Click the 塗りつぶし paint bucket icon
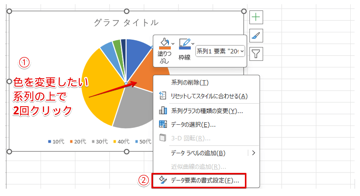This screenshot has width=360, height=196. pos(165,43)
